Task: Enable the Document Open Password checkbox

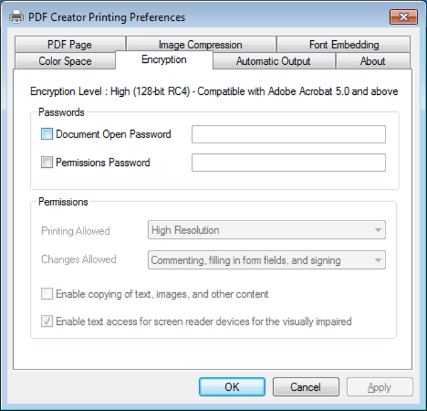Action: (x=47, y=134)
